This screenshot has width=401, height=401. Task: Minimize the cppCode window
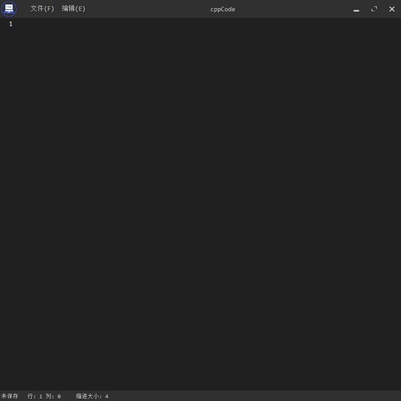tap(356, 9)
